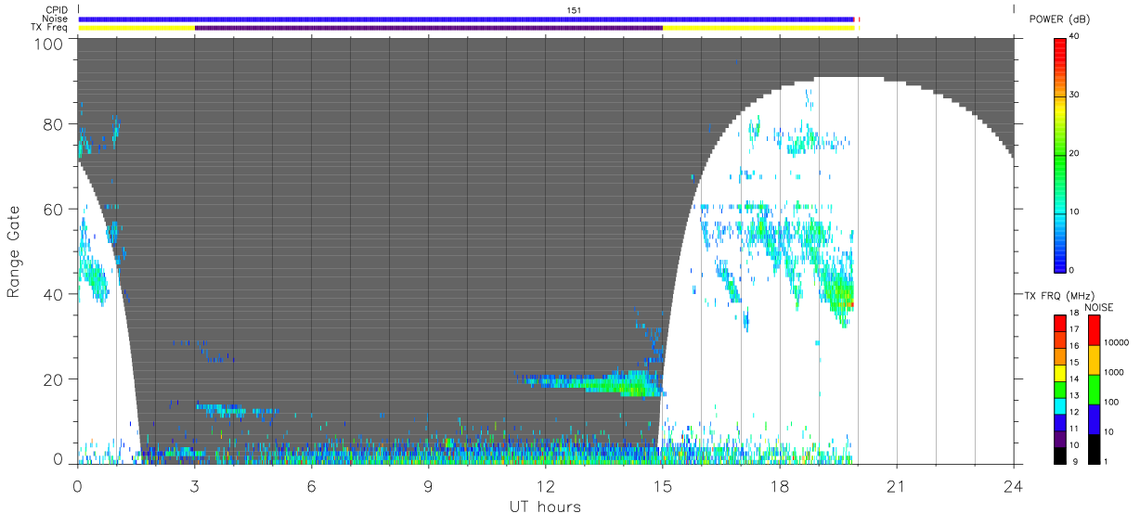Click the TX Freq row label
This screenshot has height=526, width=1140.
tap(51, 27)
